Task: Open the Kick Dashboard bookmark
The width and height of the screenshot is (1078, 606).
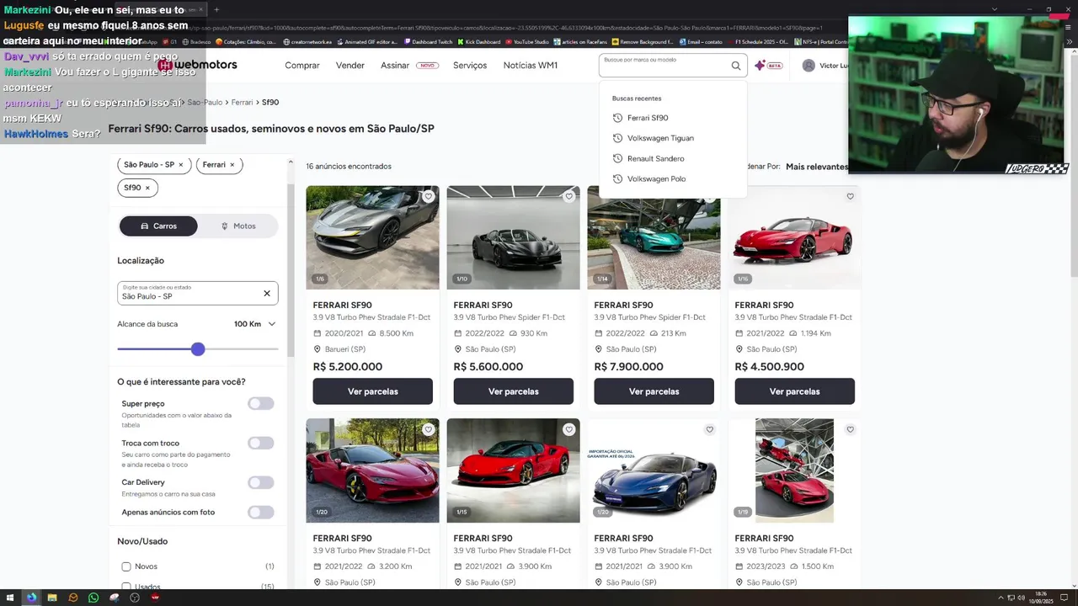Action: pos(478,41)
